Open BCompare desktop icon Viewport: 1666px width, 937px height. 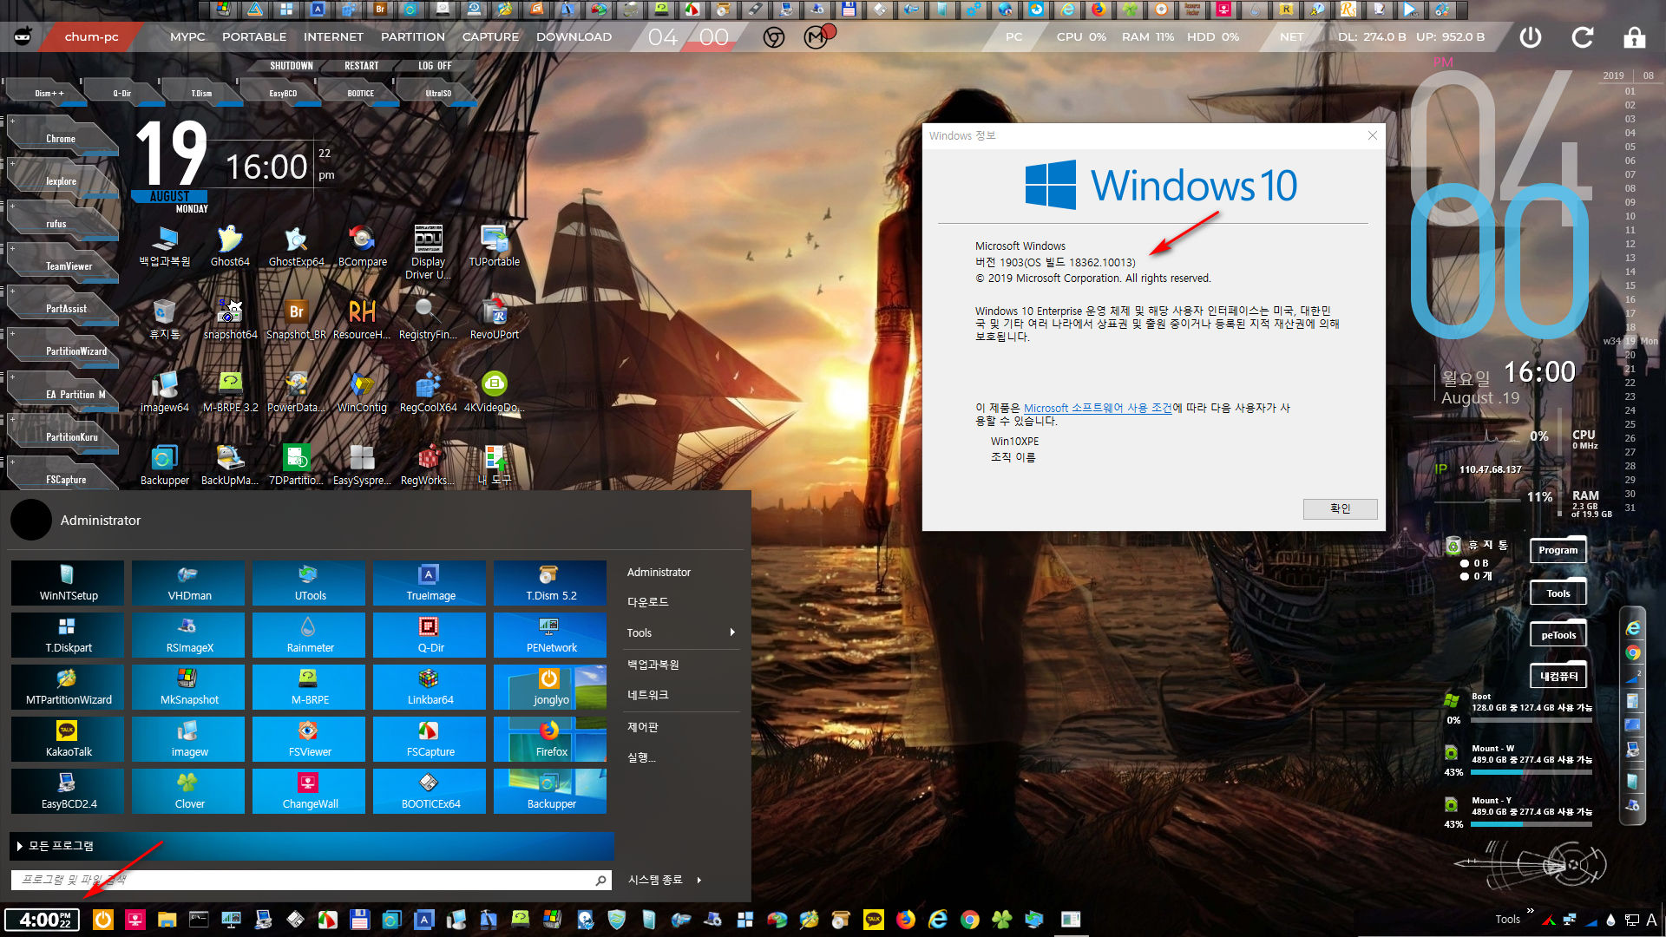(362, 246)
